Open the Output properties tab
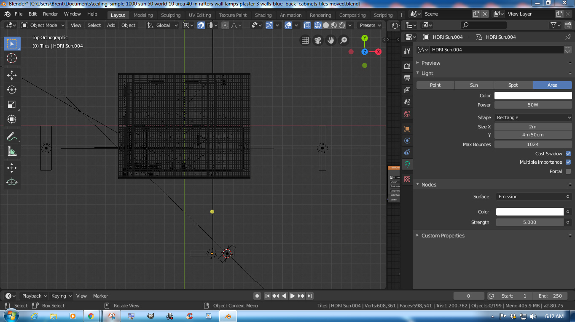 (407, 78)
